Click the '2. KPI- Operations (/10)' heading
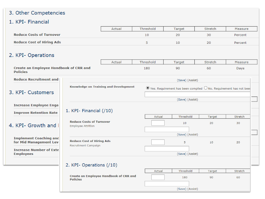 (91, 165)
